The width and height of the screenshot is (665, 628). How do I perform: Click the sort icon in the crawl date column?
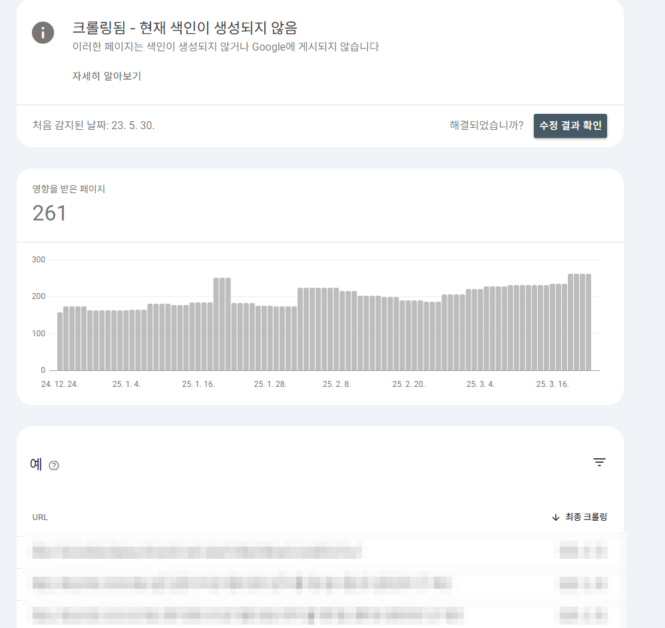coord(554,516)
